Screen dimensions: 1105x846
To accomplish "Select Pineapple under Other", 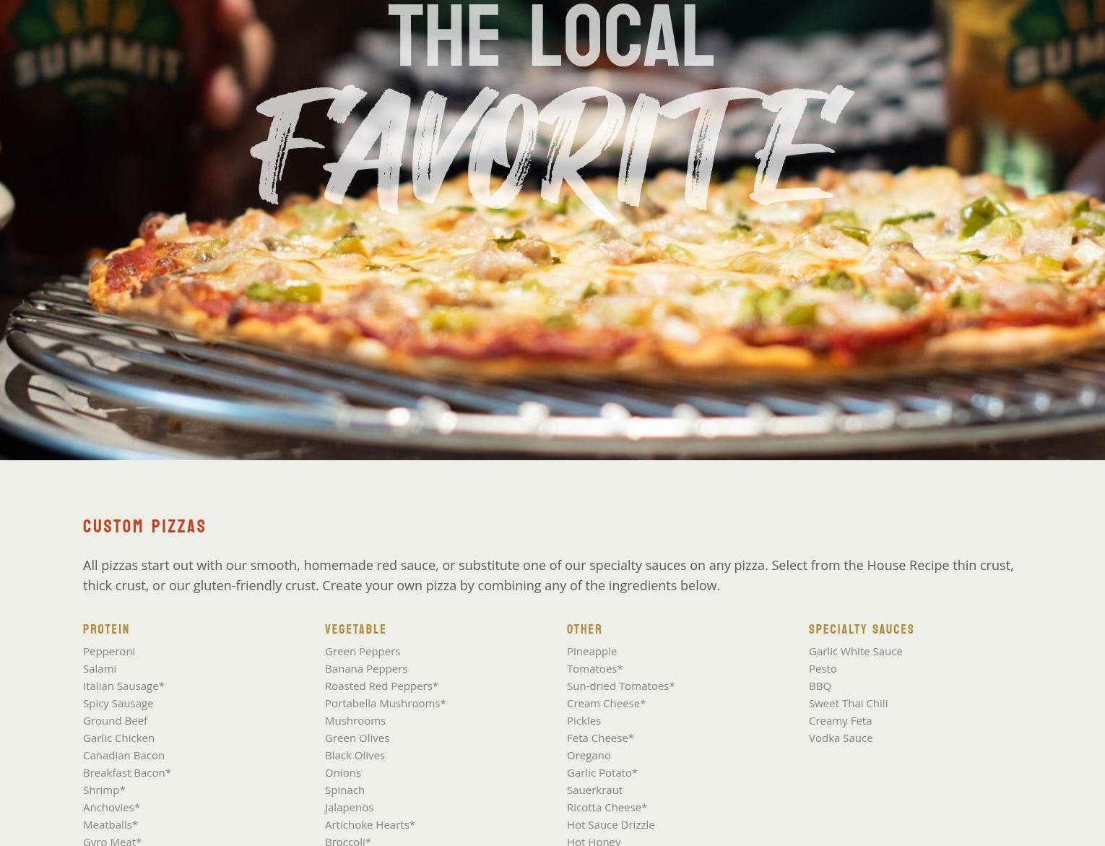I will click(591, 651).
